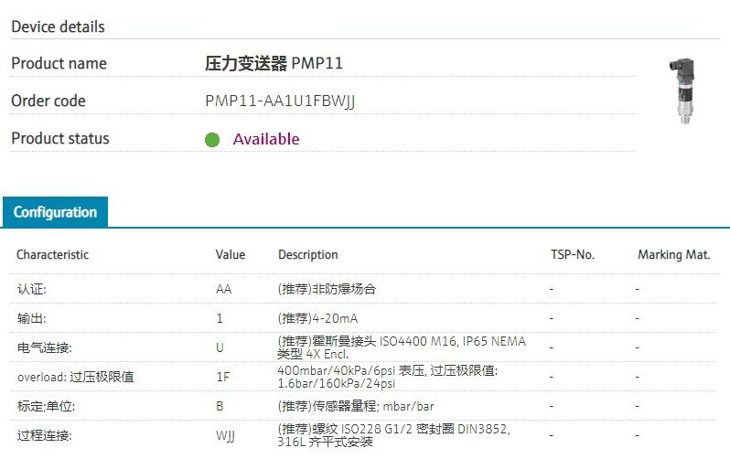Select the 认证 characteristic row
This screenshot has height=459, width=730.
pos(31,289)
